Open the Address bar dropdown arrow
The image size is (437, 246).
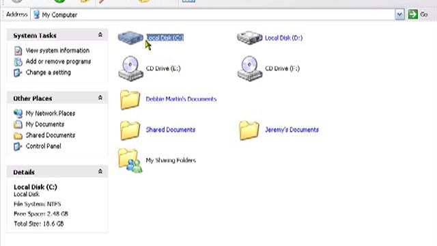[x=399, y=14]
